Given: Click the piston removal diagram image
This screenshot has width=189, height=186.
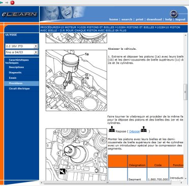Looking at the screenshot, I should click(x=76, y=80).
